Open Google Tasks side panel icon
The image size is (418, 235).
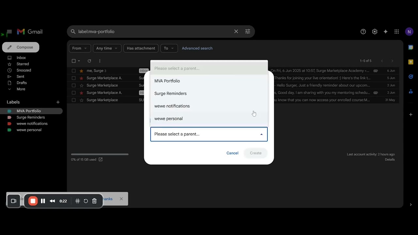[x=411, y=77]
